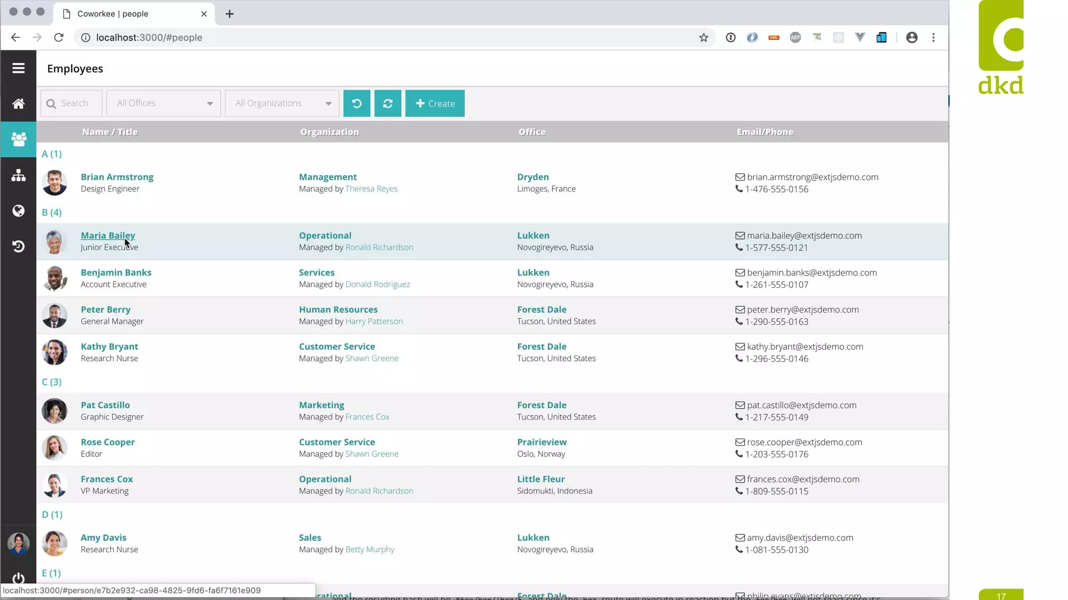Viewport: 1068px width, 600px height.
Task: Collapse the B (4) group header
Action: click(52, 213)
